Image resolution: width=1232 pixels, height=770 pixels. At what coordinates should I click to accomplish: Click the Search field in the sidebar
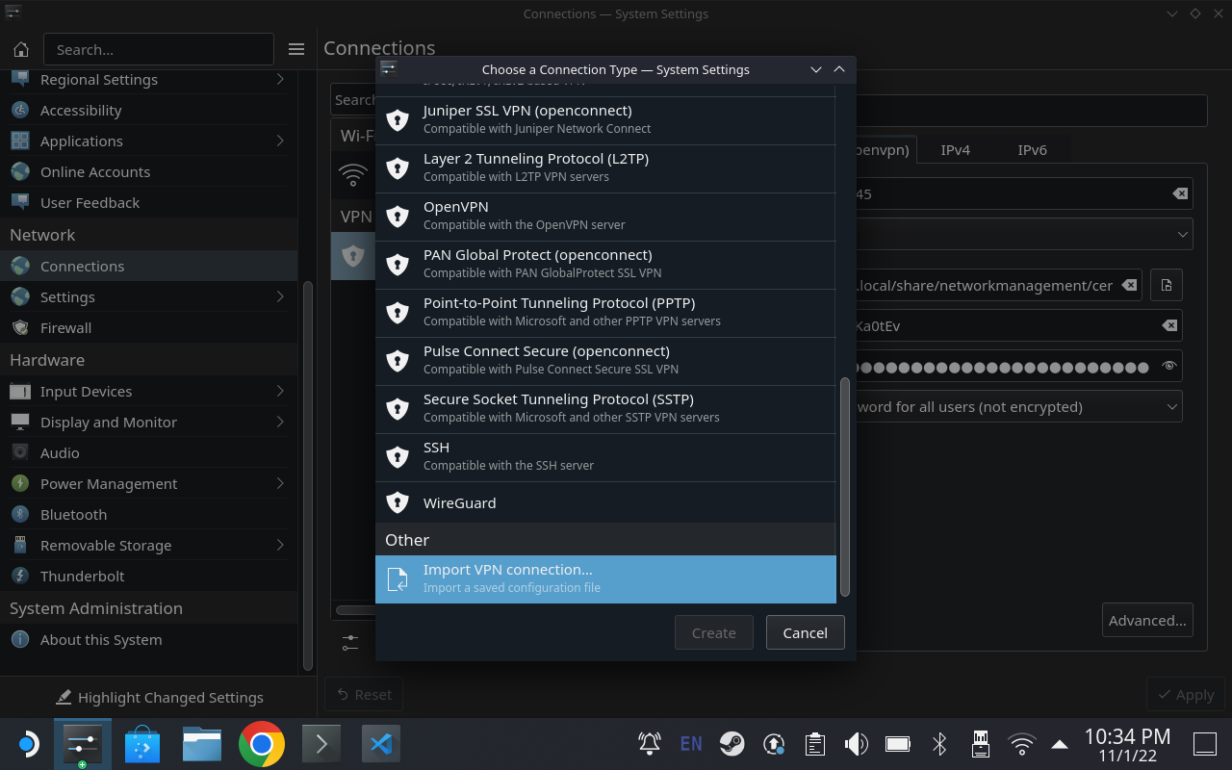click(158, 49)
